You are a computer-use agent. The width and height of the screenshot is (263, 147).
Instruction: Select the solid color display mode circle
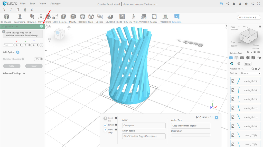pyautogui.click(x=232, y=64)
